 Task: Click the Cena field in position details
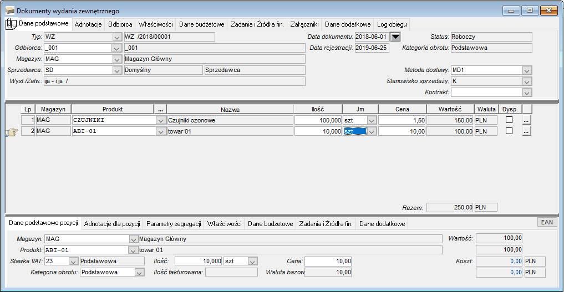pyautogui.click(x=328, y=261)
